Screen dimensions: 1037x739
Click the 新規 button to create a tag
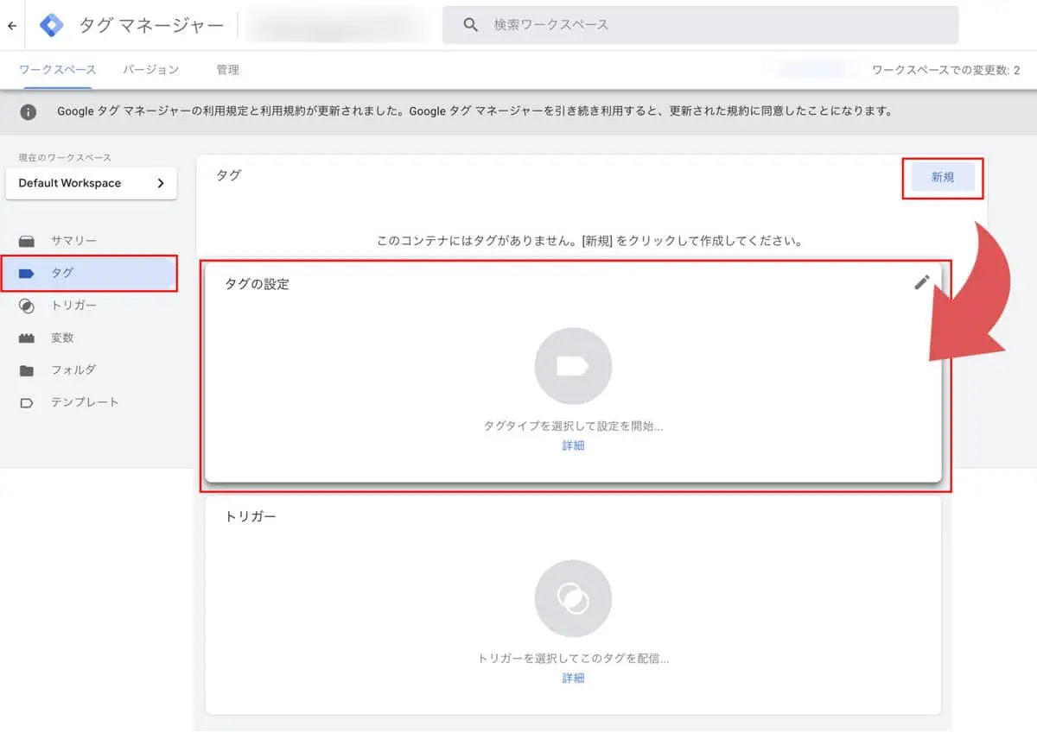[x=943, y=178]
